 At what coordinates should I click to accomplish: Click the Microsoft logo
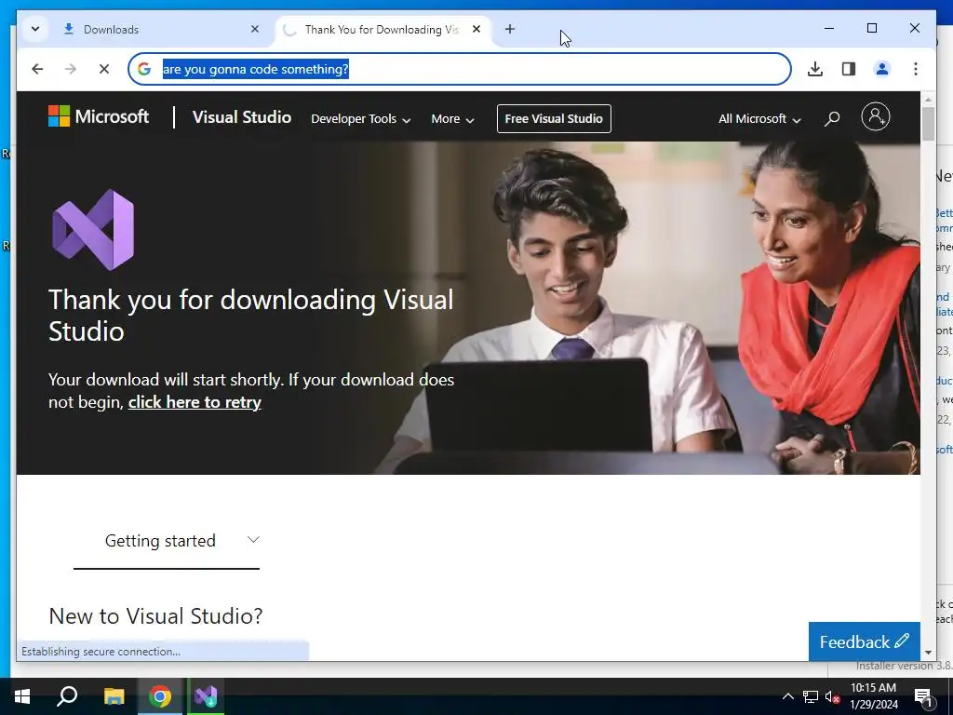pos(99,116)
